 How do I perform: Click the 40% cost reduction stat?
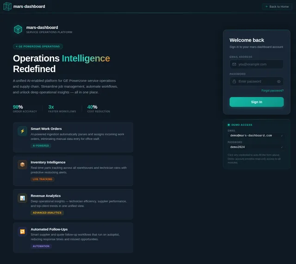point(99,109)
